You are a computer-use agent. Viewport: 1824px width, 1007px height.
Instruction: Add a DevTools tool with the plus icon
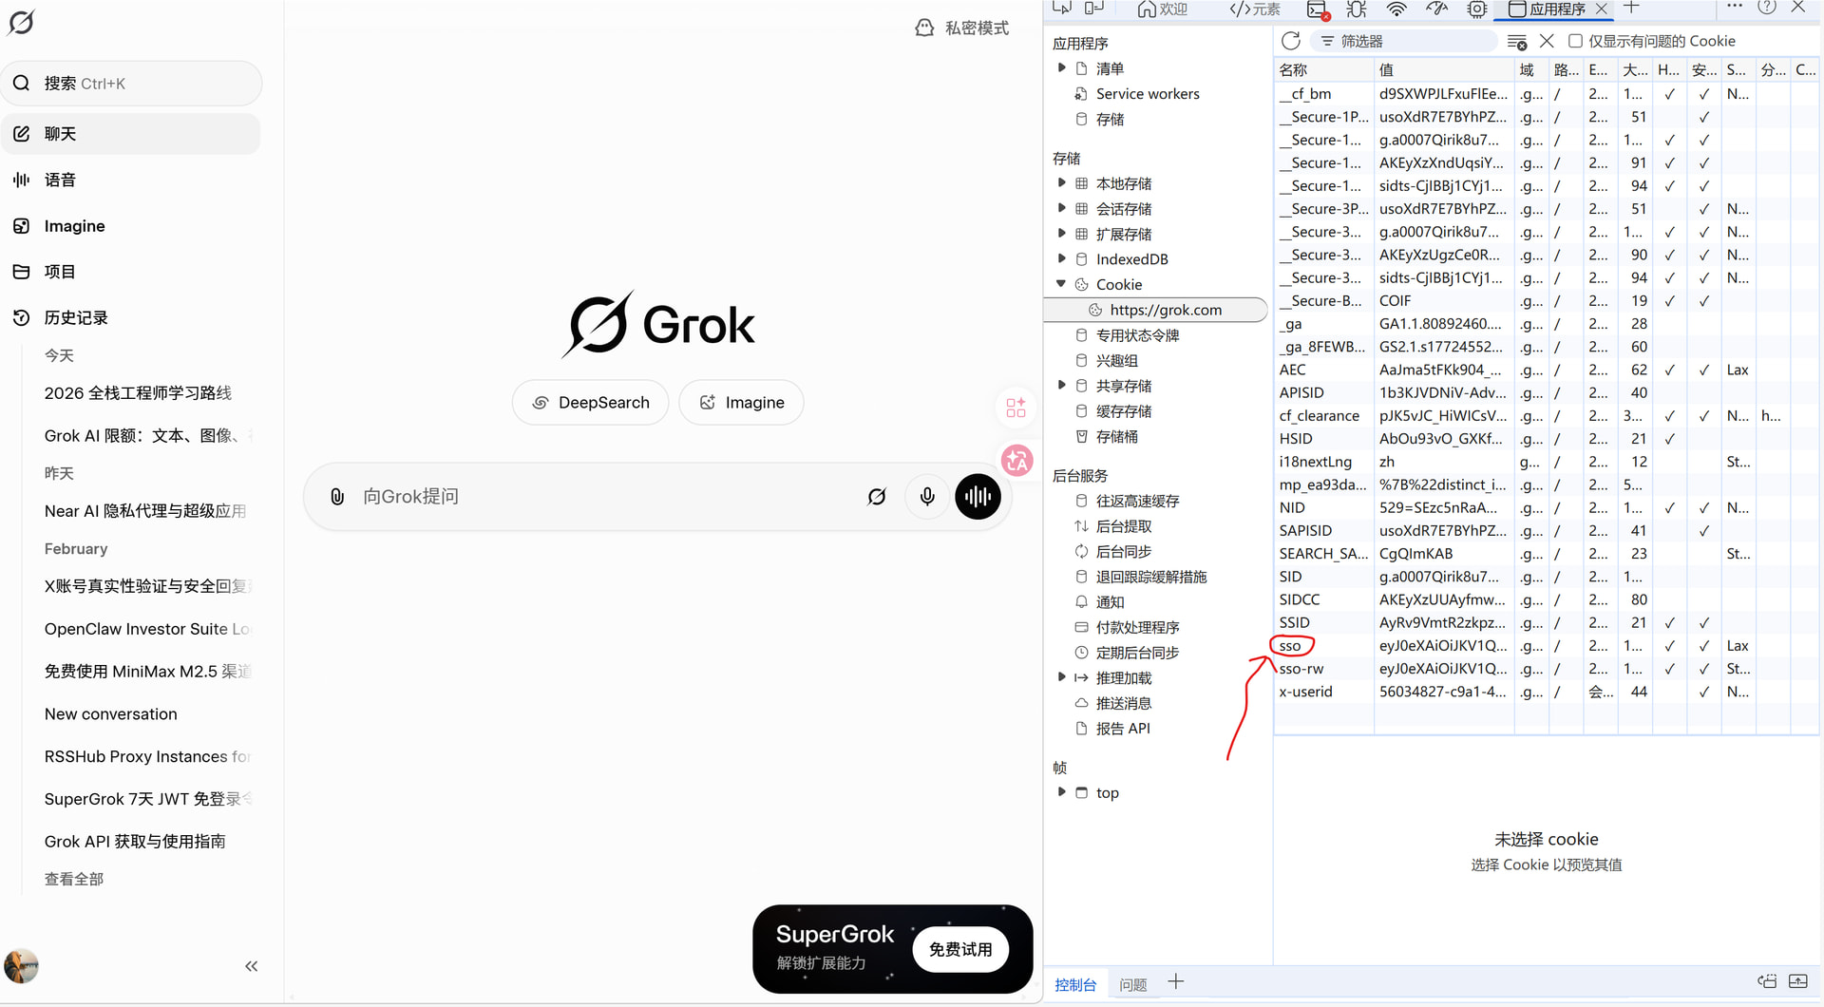(x=1631, y=8)
